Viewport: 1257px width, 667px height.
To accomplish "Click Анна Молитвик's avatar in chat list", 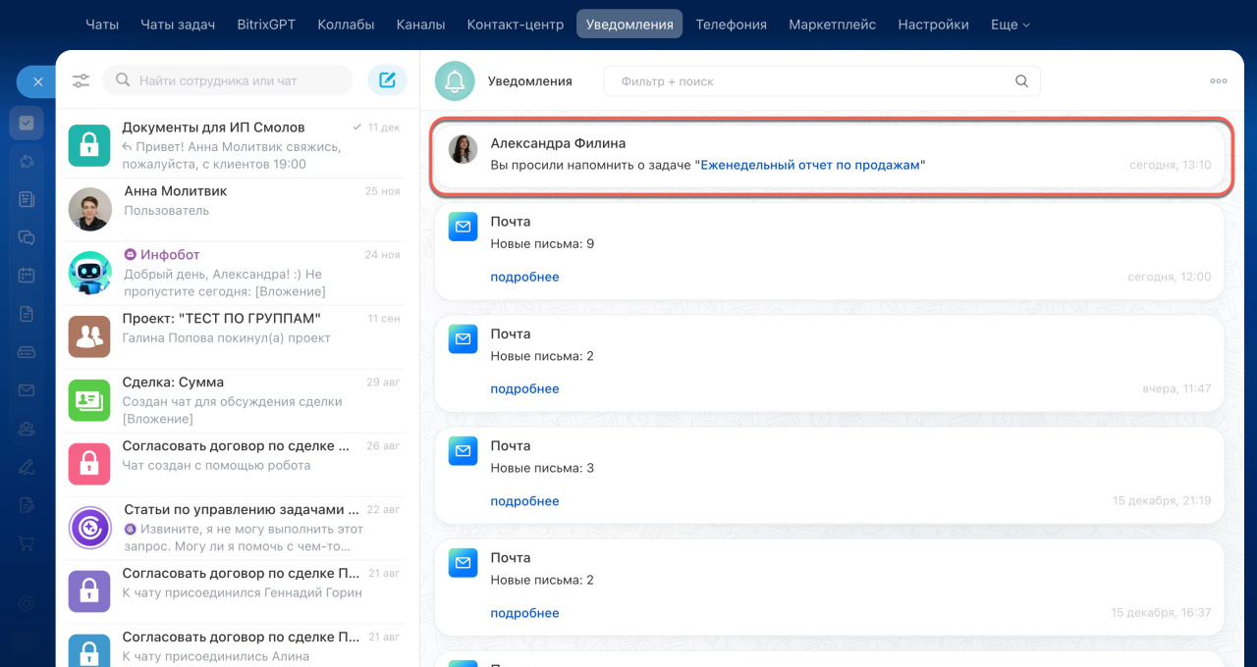I will click(89, 209).
